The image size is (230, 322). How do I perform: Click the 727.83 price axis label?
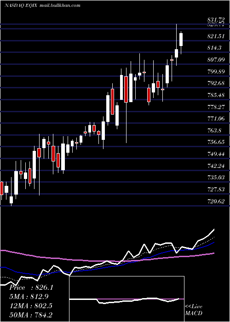[216, 189]
